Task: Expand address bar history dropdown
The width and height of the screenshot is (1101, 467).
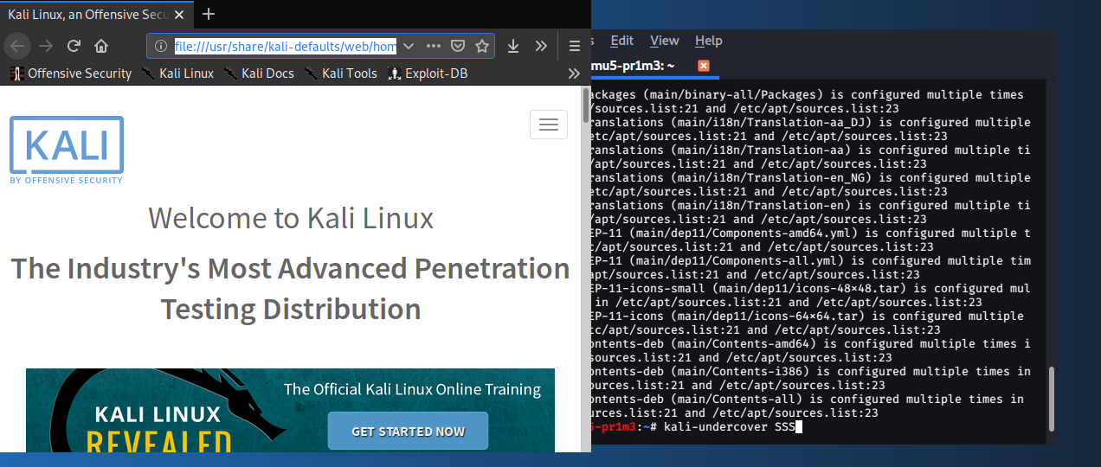Action: 409,46
